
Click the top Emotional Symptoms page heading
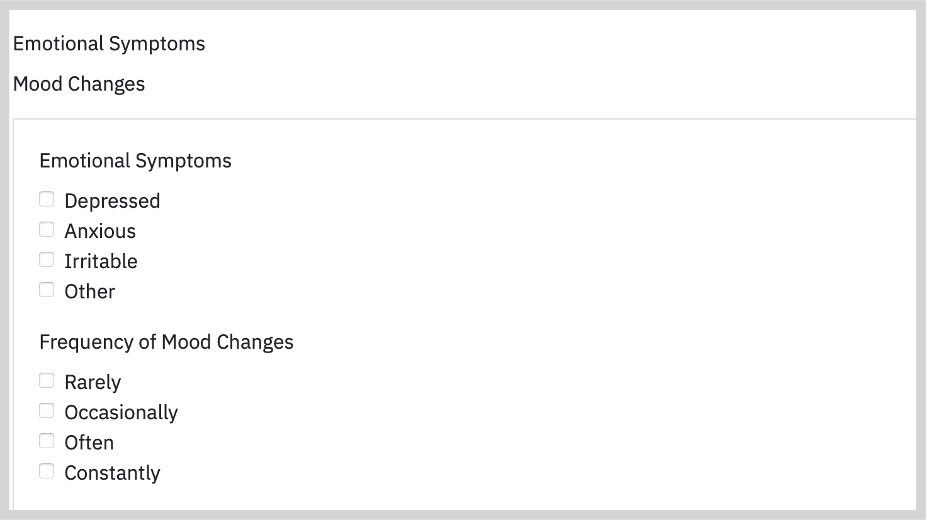(109, 44)
